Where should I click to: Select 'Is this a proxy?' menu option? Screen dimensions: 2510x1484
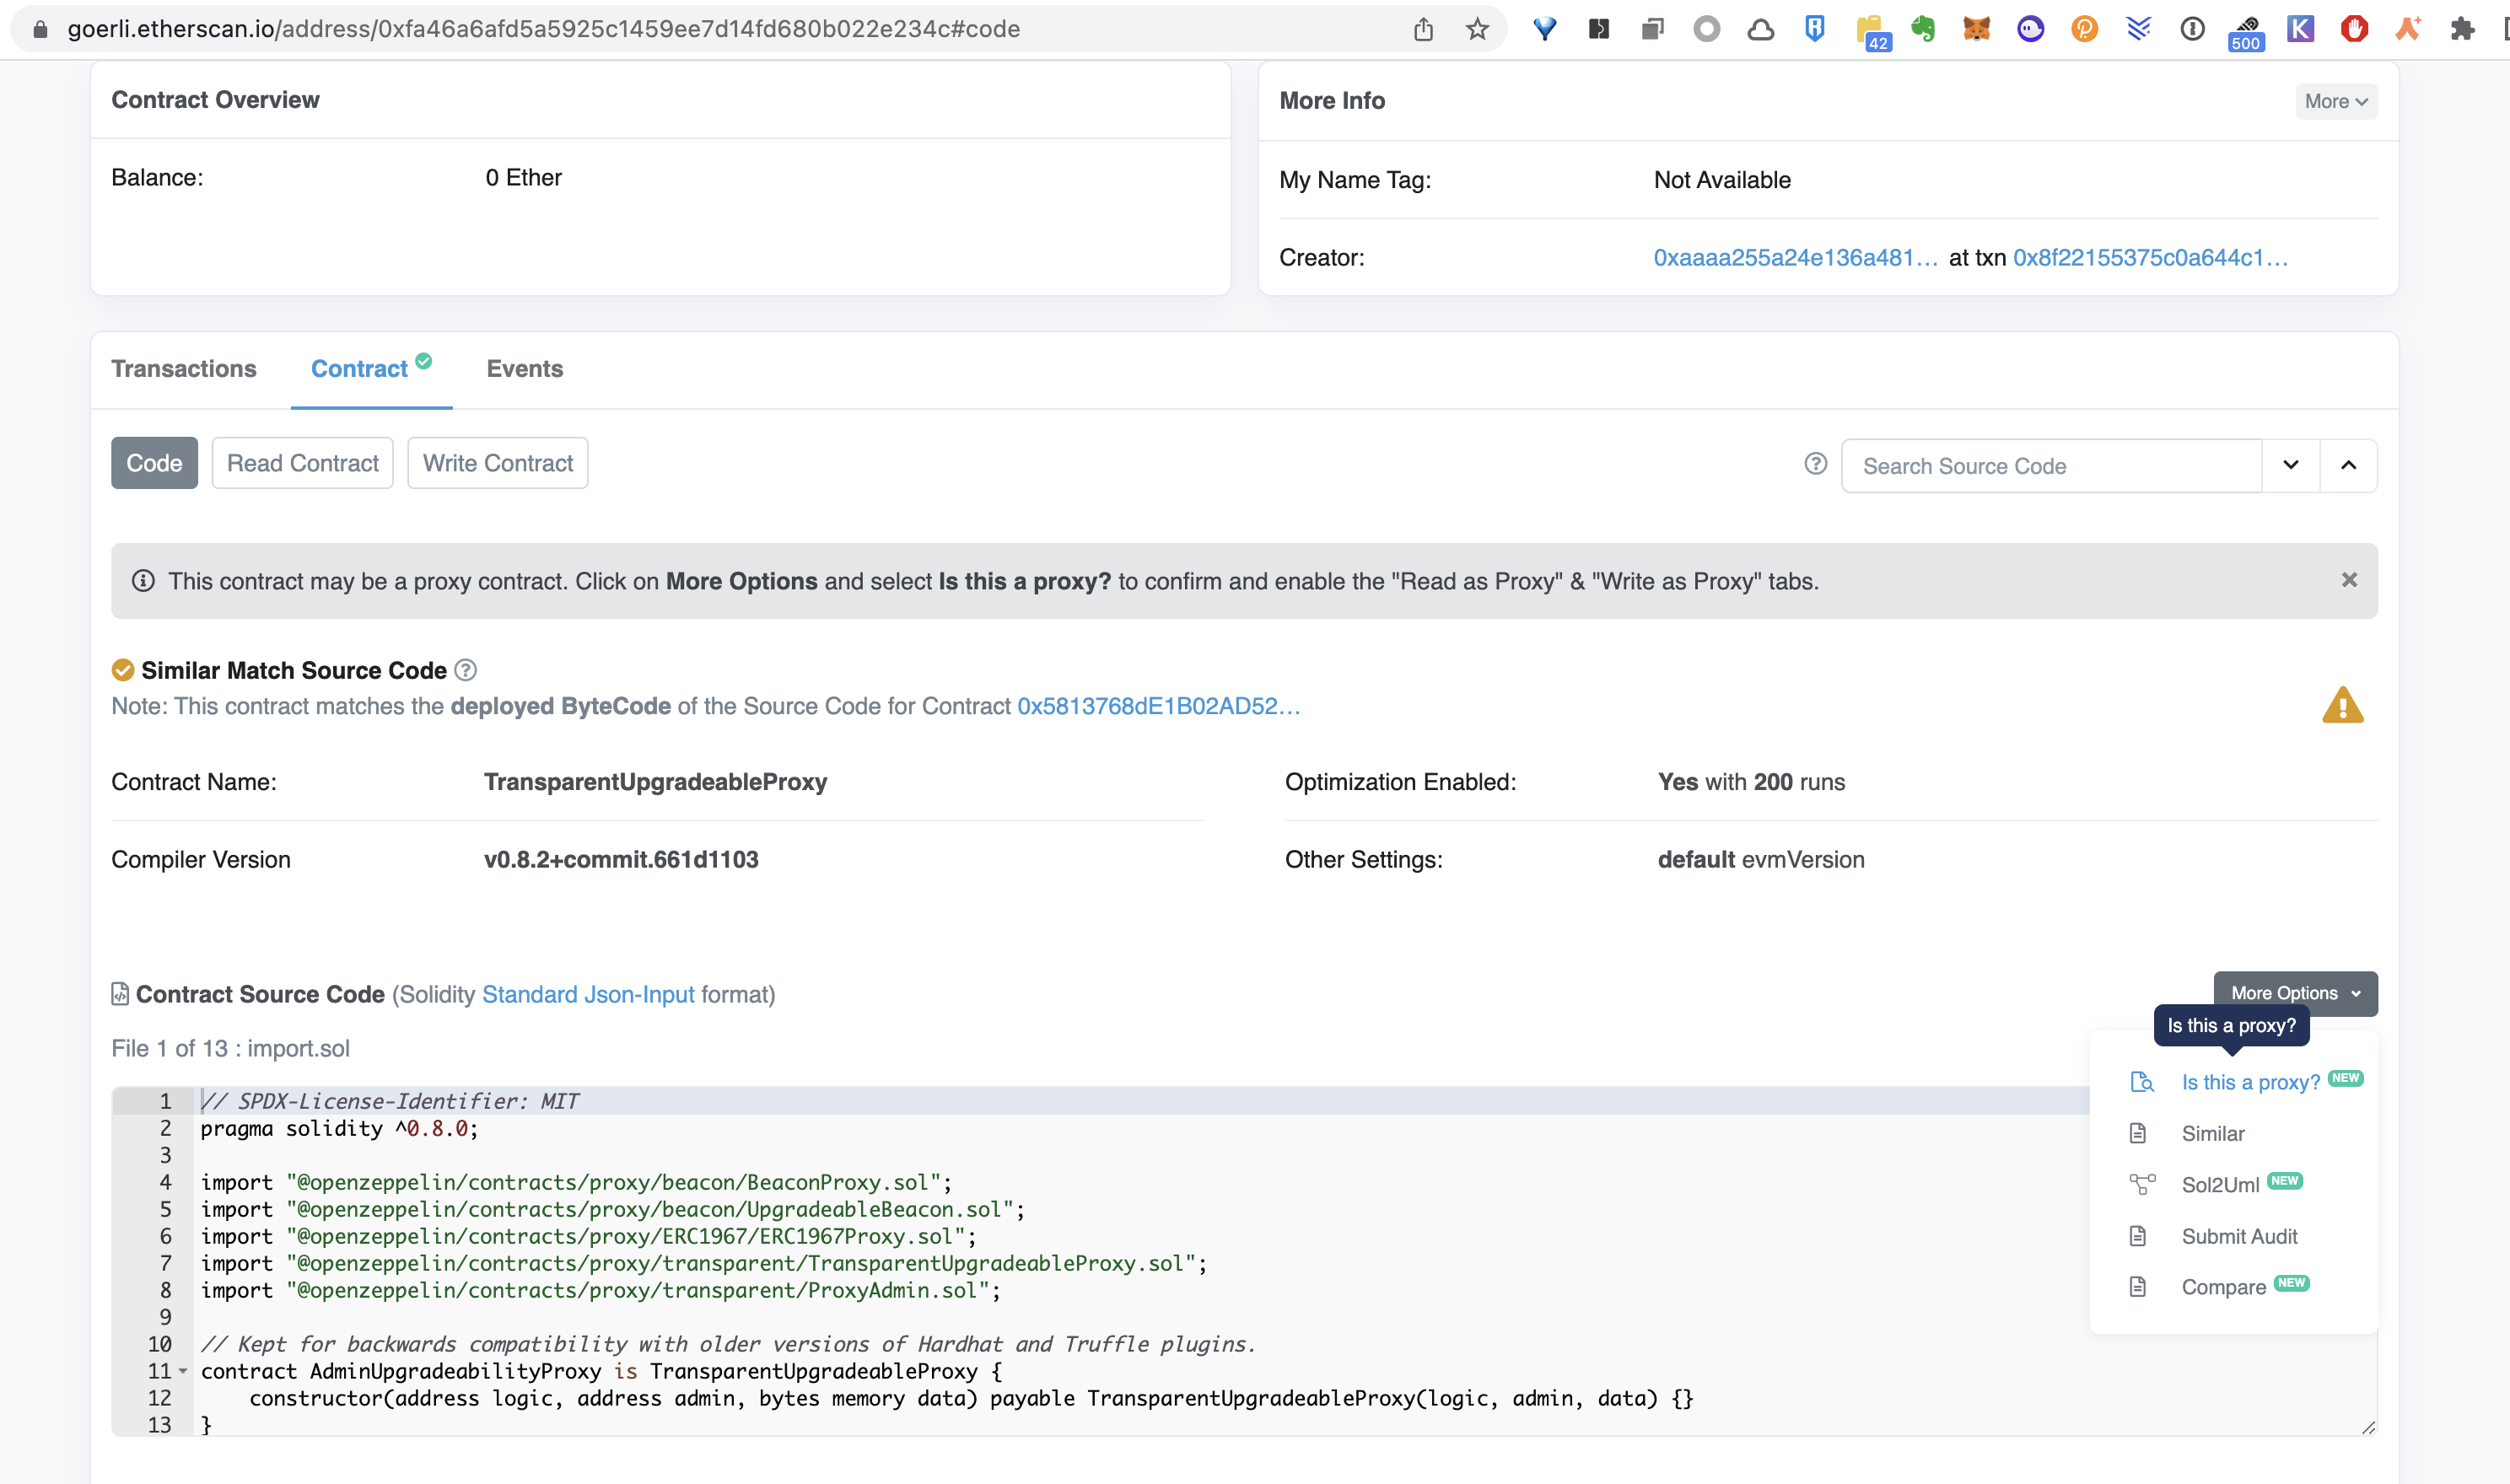(2250, 1082)
